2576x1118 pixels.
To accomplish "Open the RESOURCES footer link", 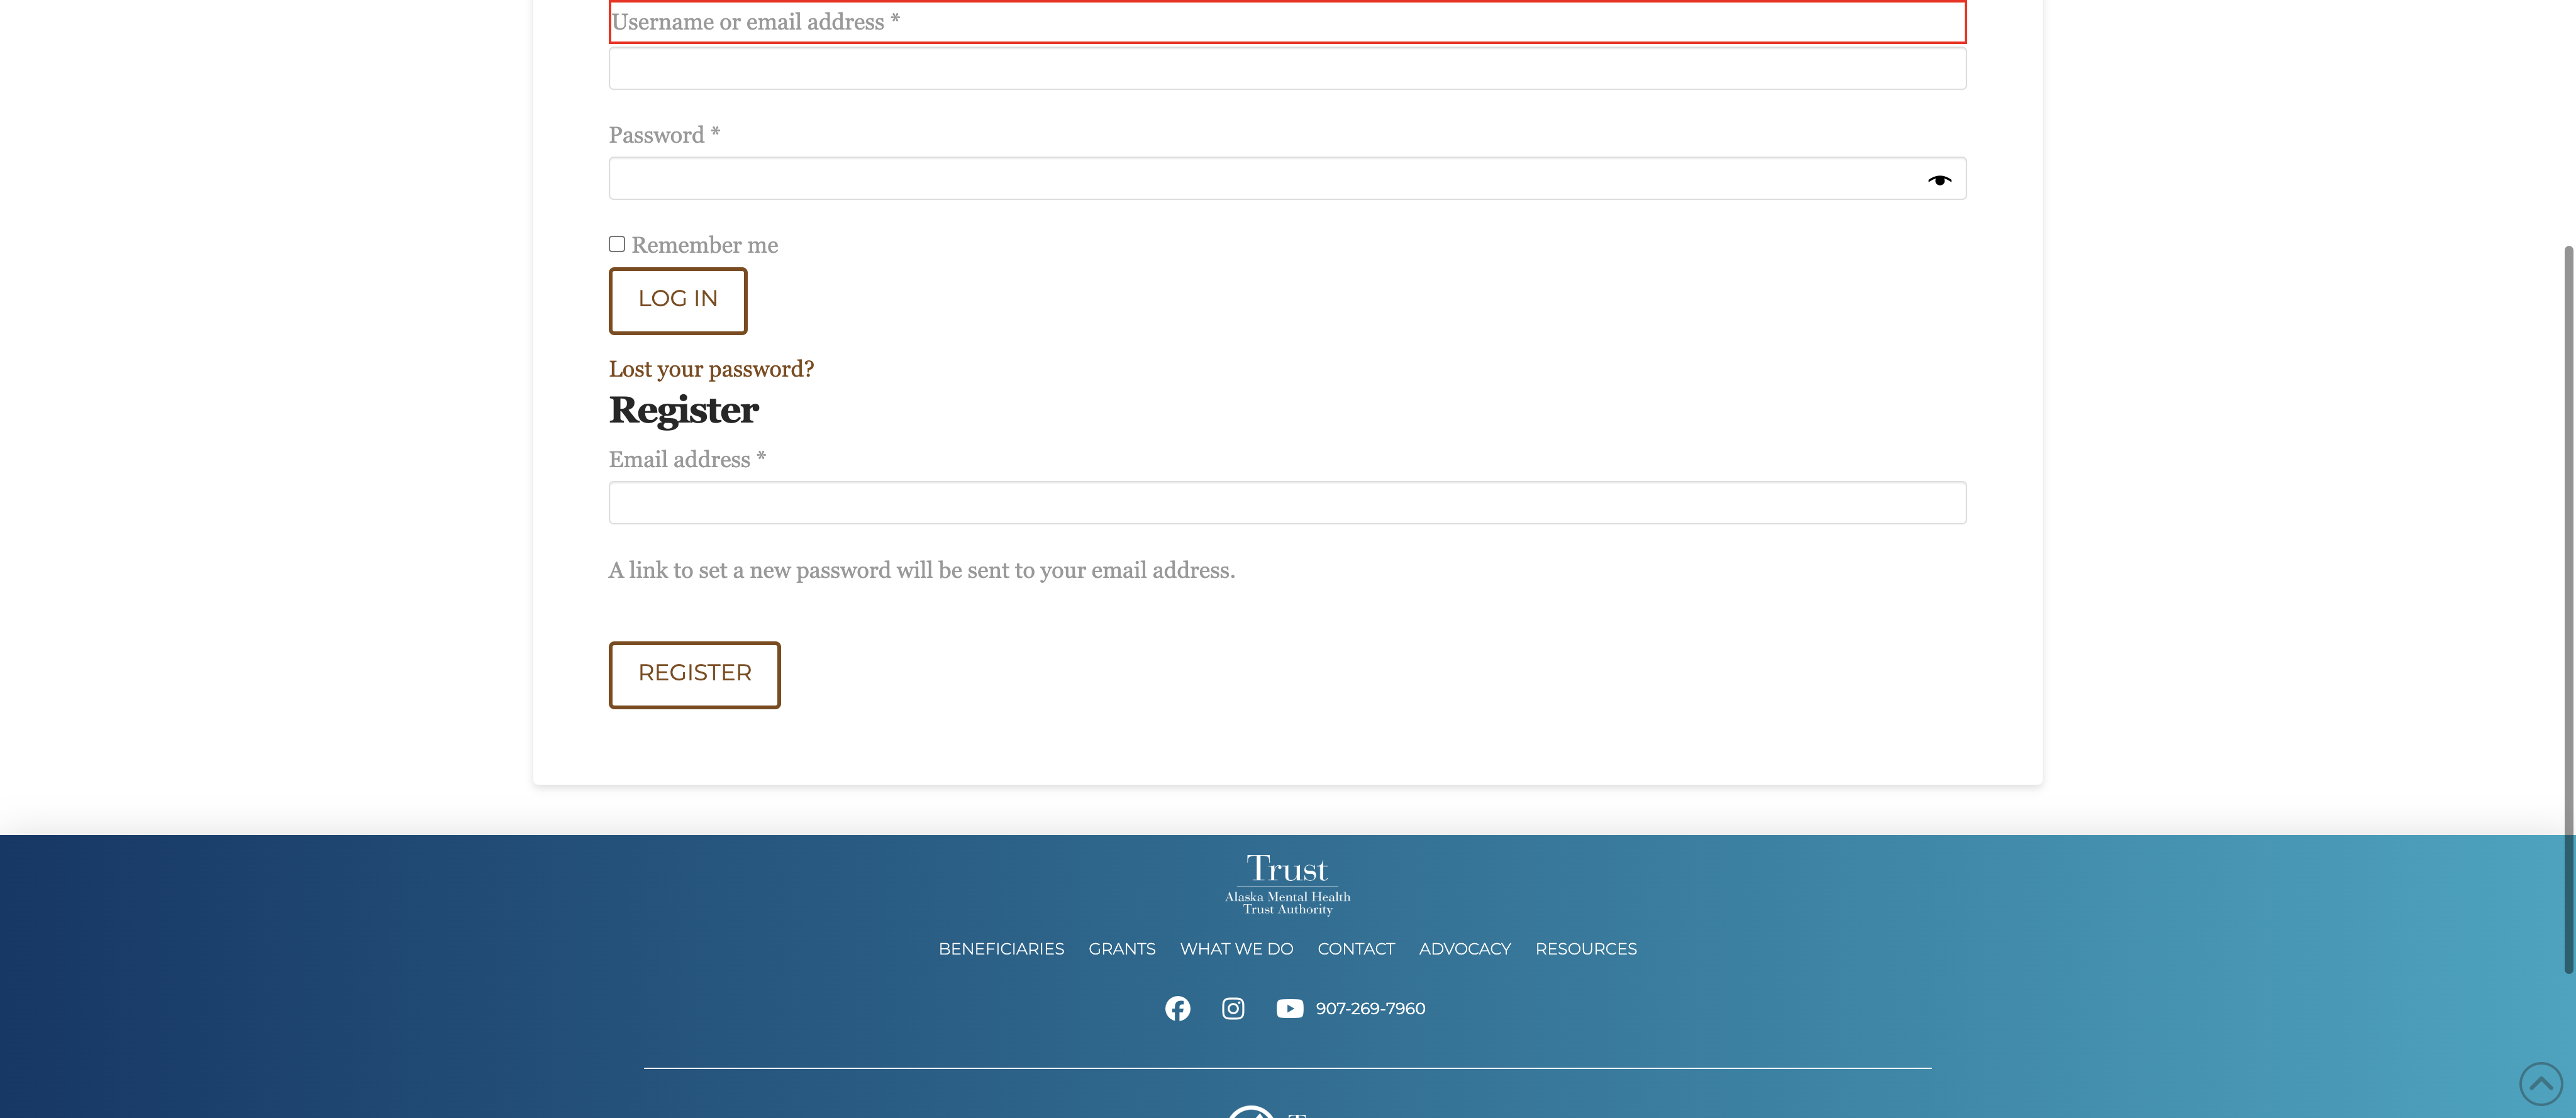I will pos(1585,949).
